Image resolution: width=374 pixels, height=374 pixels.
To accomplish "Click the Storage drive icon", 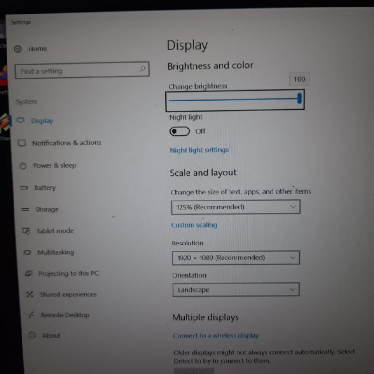I will [x=26, y=209].
